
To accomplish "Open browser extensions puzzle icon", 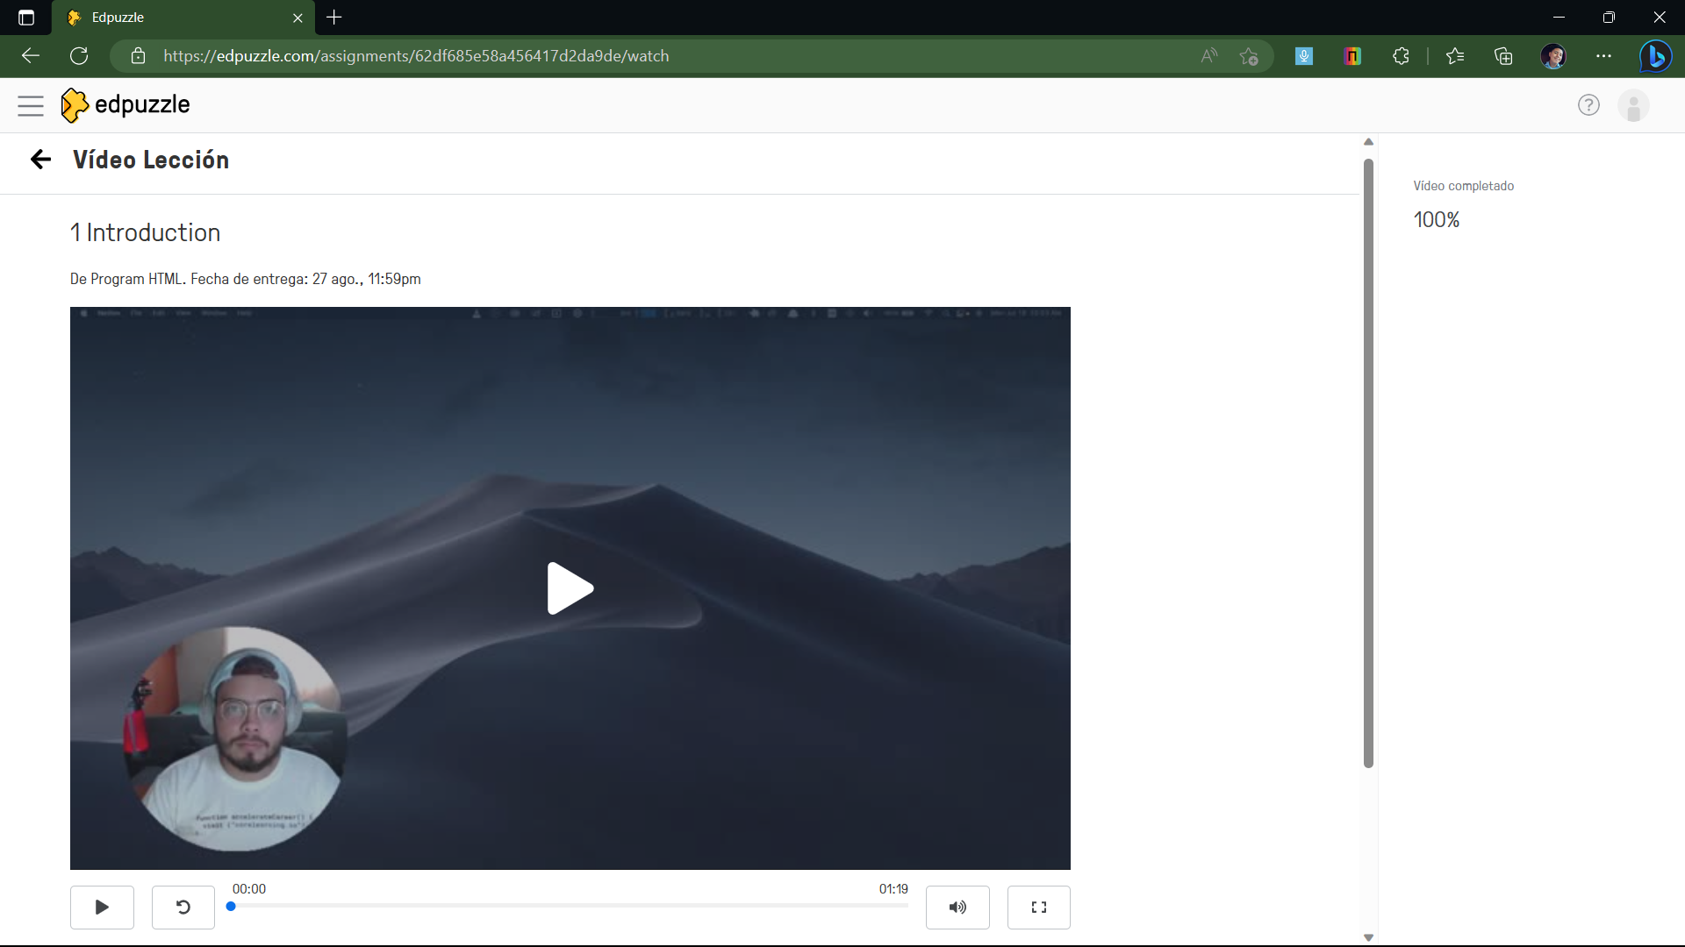I will coord(1401,56).
